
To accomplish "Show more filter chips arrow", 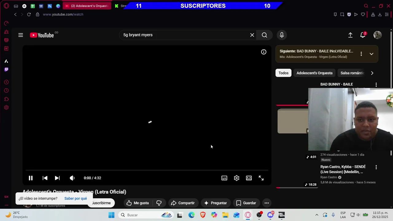I will pos(372,73).
